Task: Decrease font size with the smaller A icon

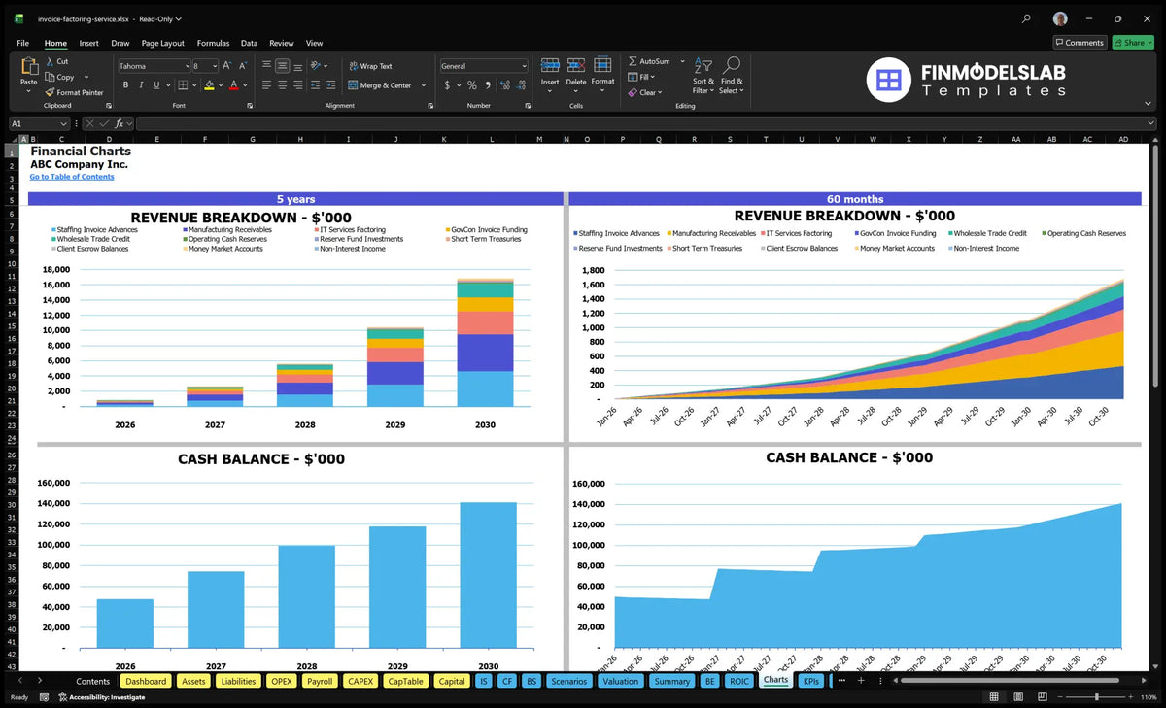Action: click(x=242, y=66)
